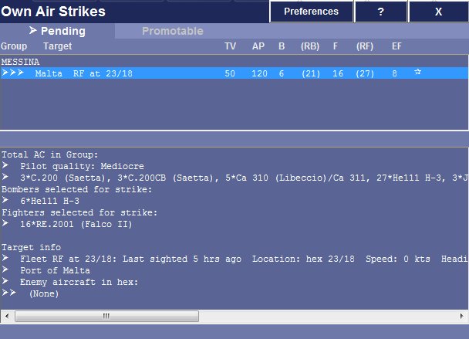Select the MESSINA group row

coord(22,61)
